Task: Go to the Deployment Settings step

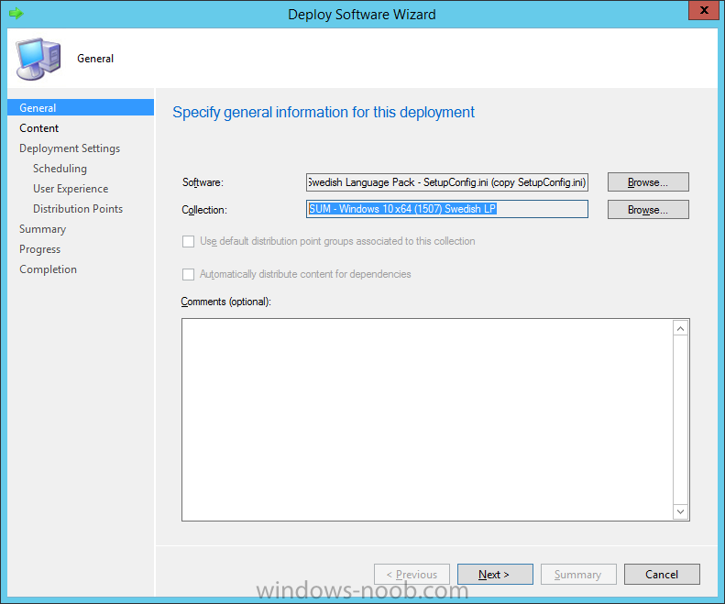Action: click(70, 148)
